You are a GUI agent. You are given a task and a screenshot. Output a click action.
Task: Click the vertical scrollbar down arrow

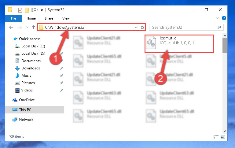click(225, 131)
